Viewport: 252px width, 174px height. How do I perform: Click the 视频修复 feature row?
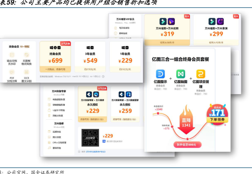[x=54, y=132]
